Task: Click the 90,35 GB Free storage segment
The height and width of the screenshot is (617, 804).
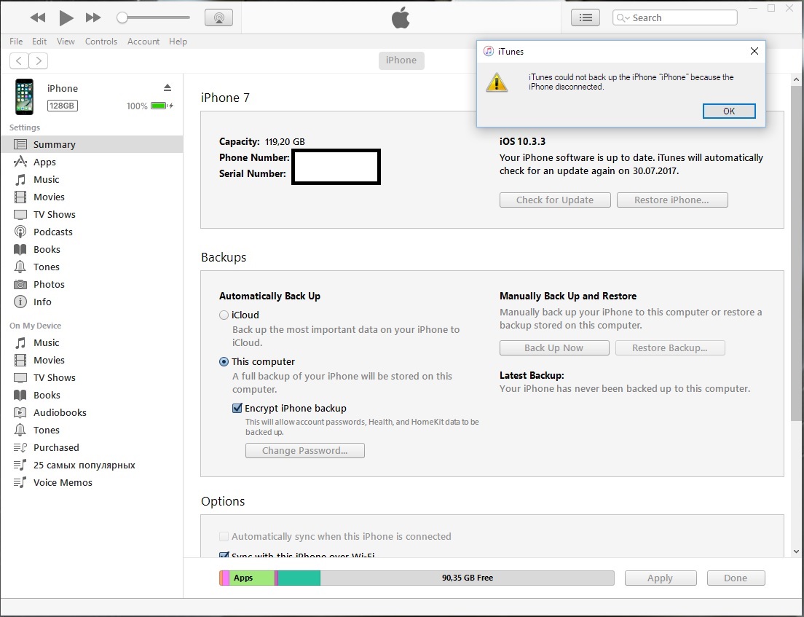Action: [x=467, y=578]
